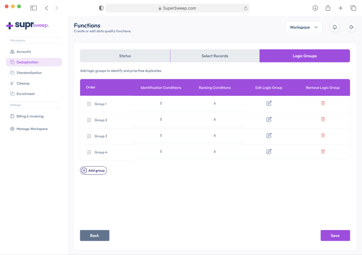Reload the page in Safari
This screenshot has width=362, height=255.
[x=245, y=8]
